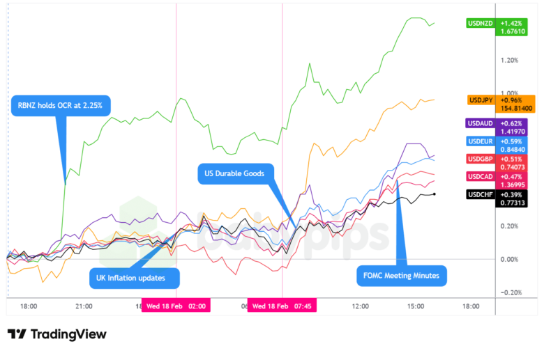This screenshot has height=353, width=544.
Task: Click the 1.20% price axis label
Action: pos(508,60)
